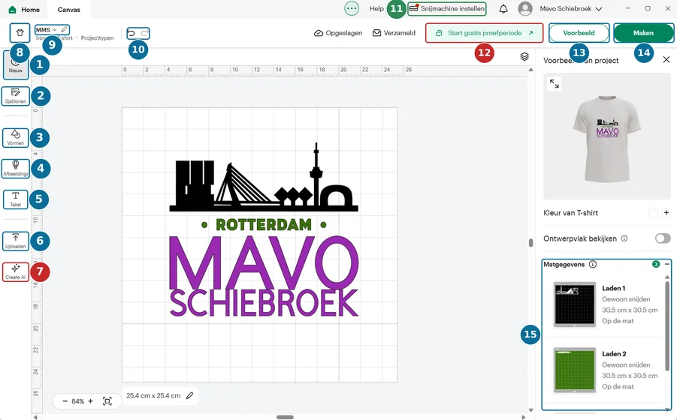This screenshot has width=677, height=420.
Task: Click the canvas scroll-down arrow
Action: pos(530,410)
